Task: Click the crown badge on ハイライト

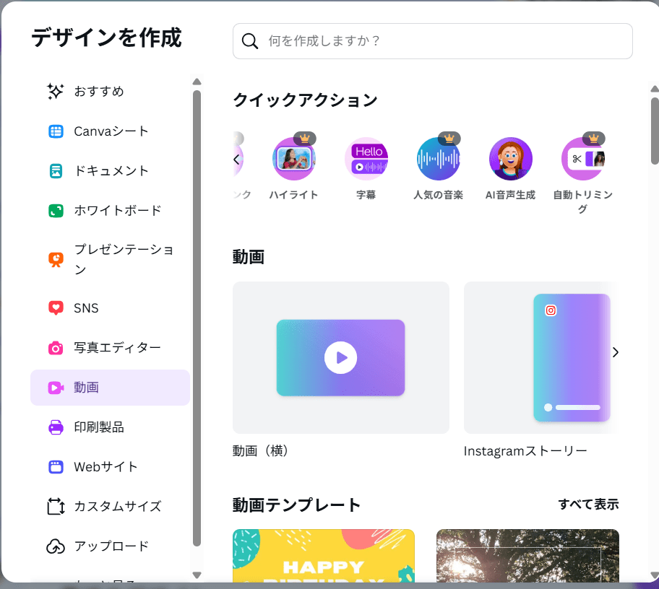Action: [x=305, y=138]
